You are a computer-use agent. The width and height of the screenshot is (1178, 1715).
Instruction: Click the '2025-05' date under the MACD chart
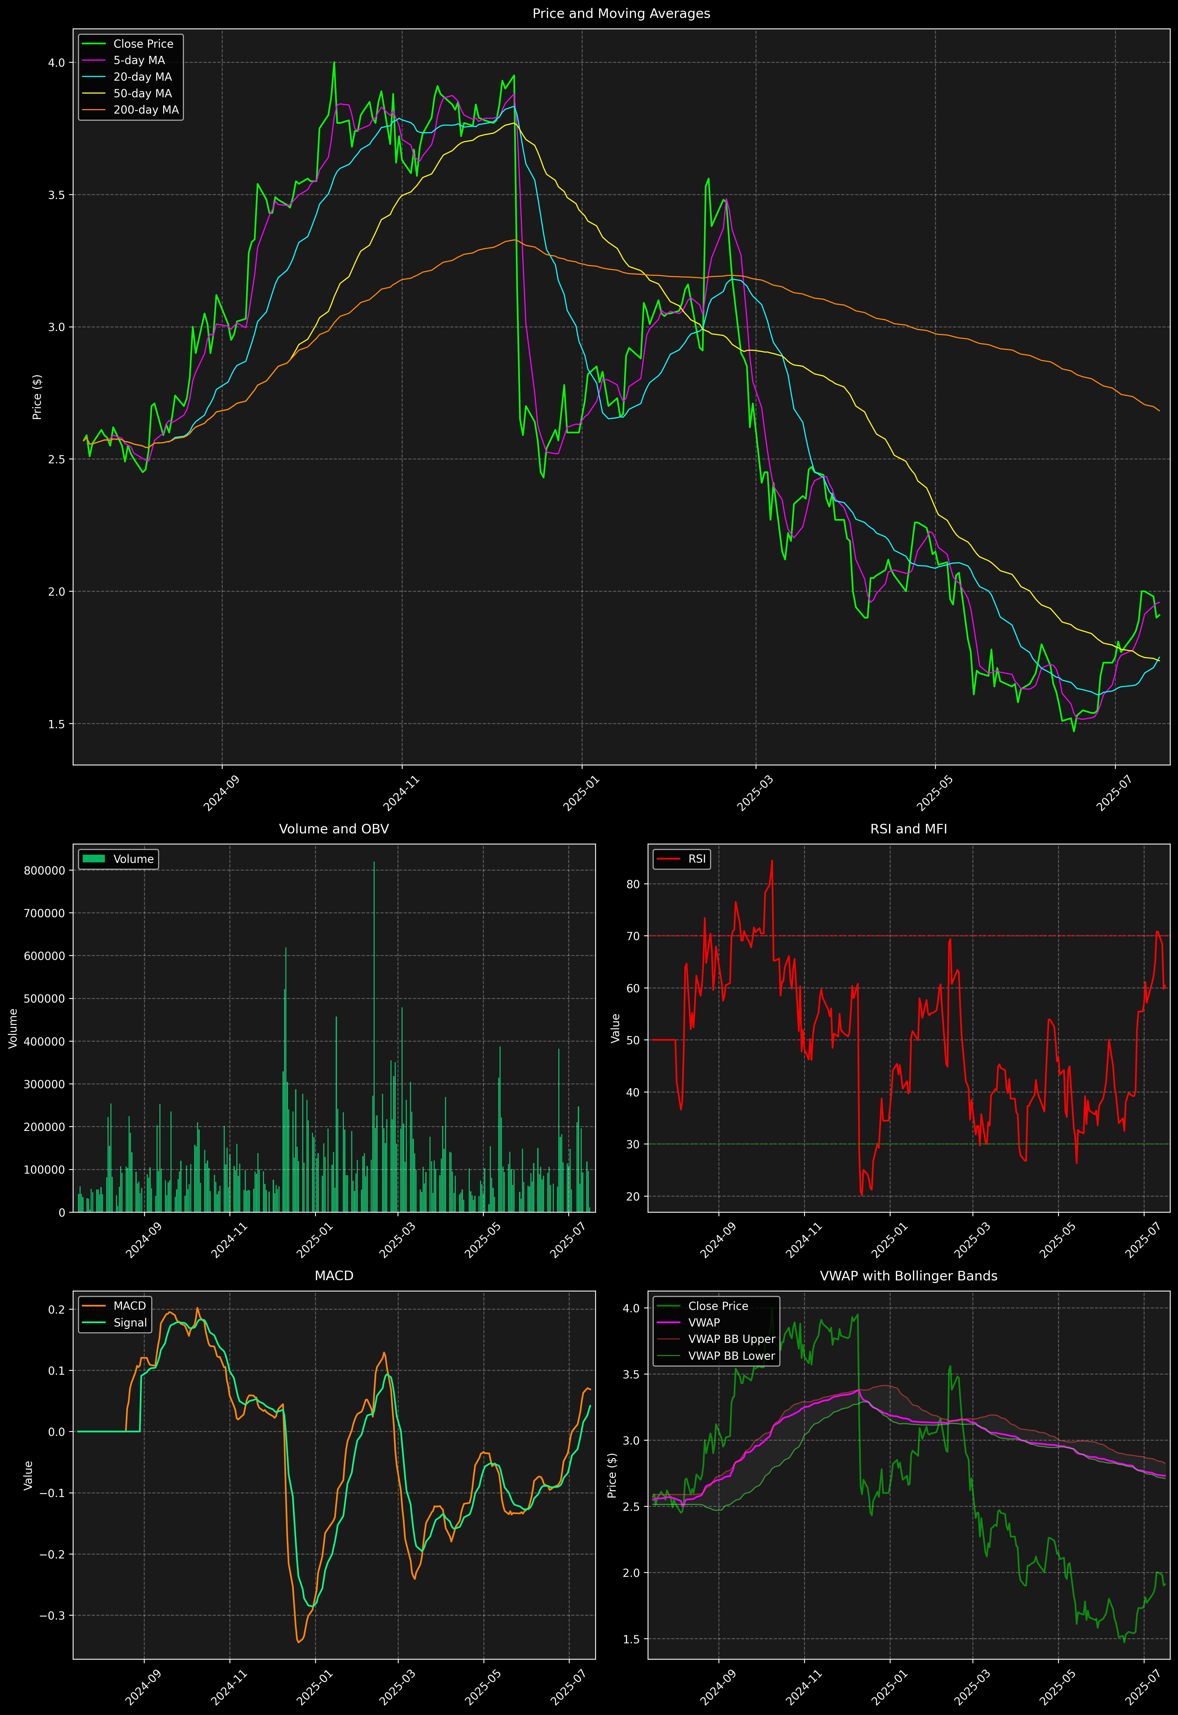pyautogui.click(x=483, y=1688)
